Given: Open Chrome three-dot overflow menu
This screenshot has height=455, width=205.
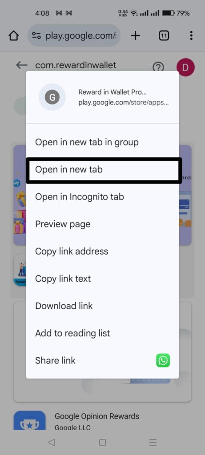Looking at the screenshot, I should pos(191,36).
